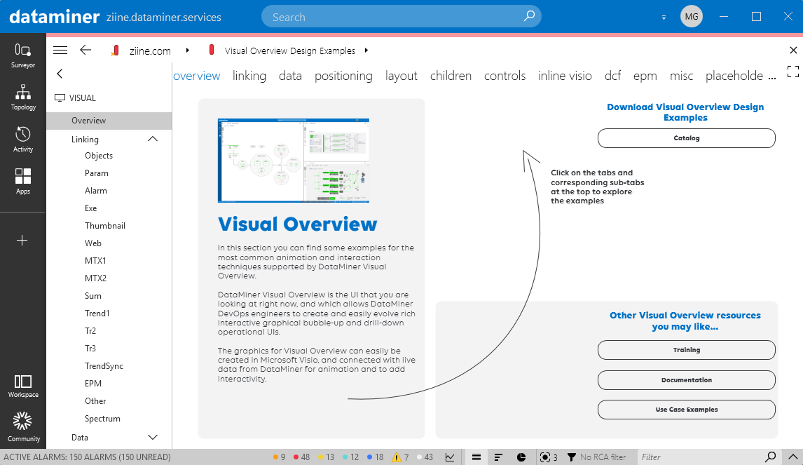The height and width of the screenshot is (465, 803).
Task: Toggle the focus indicator showing 3 items
Action: pyautogui.click(x=548, y=457)
